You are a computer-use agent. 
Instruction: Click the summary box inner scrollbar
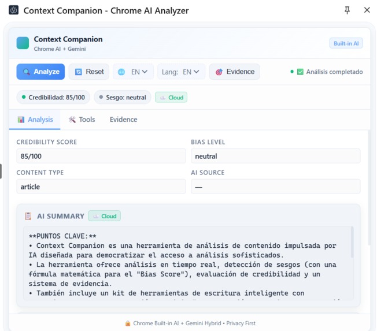point(352,242)
